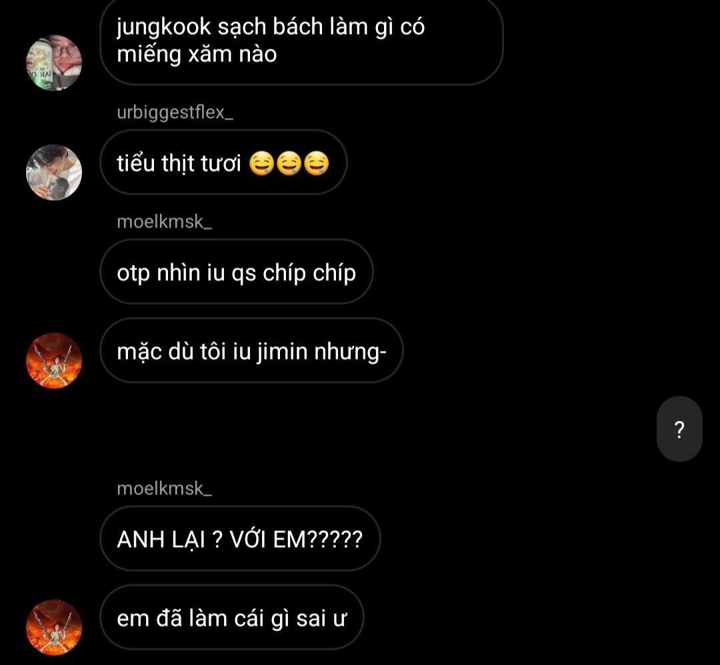Tap 'miếng xăm nào' text line

pos(197,55)
